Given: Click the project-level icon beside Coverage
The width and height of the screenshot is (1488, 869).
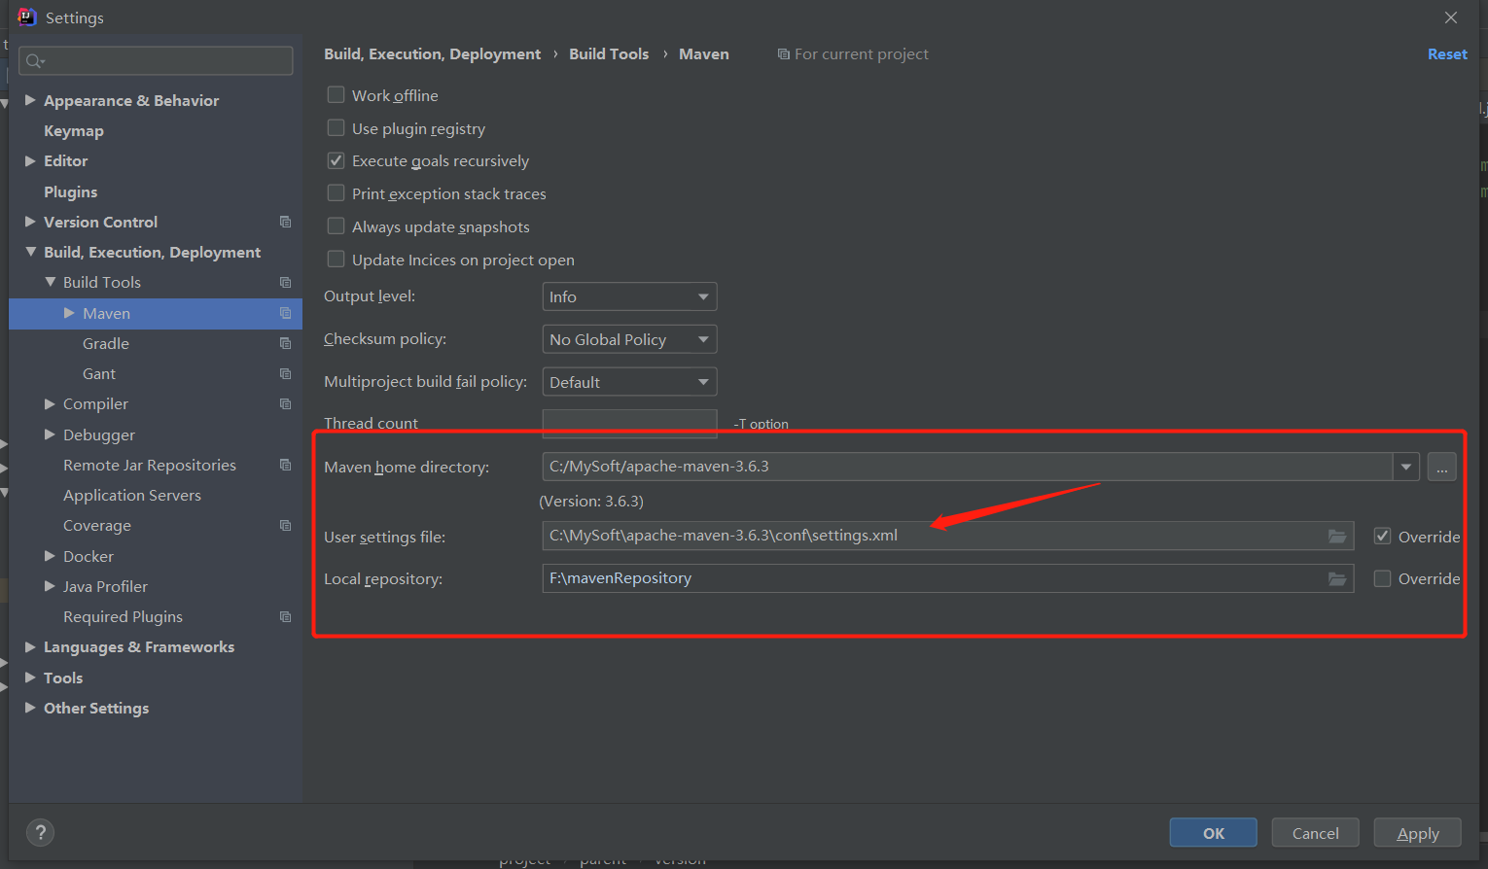Looking at the screenshot, I should pos(285,525).
